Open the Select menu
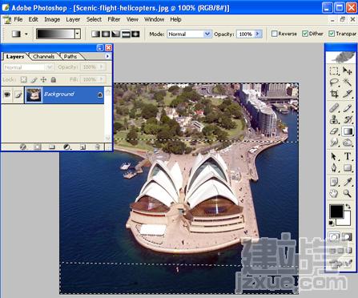358x298 pixels. coord(94,19)
